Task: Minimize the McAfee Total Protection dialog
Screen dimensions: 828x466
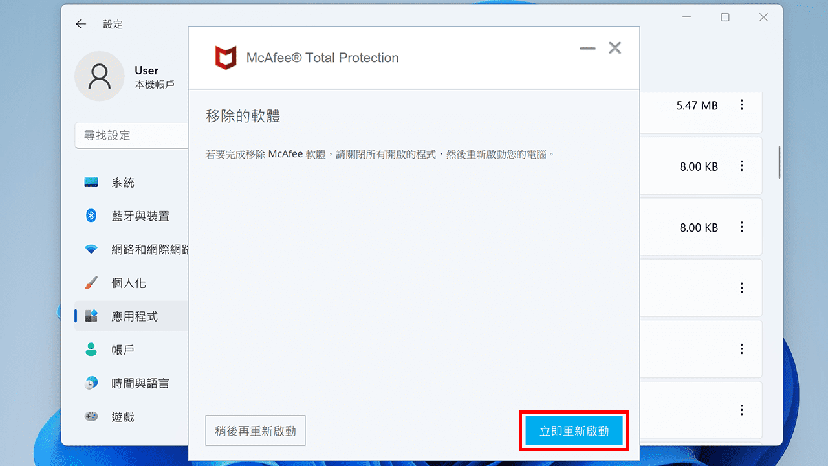Action: coord(587,49)
